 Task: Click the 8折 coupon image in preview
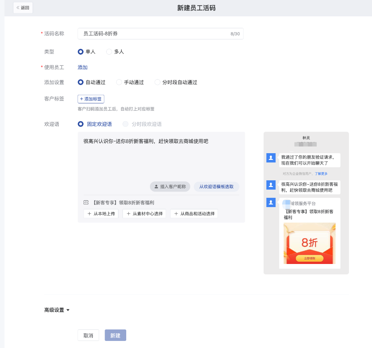coord(310,243)
